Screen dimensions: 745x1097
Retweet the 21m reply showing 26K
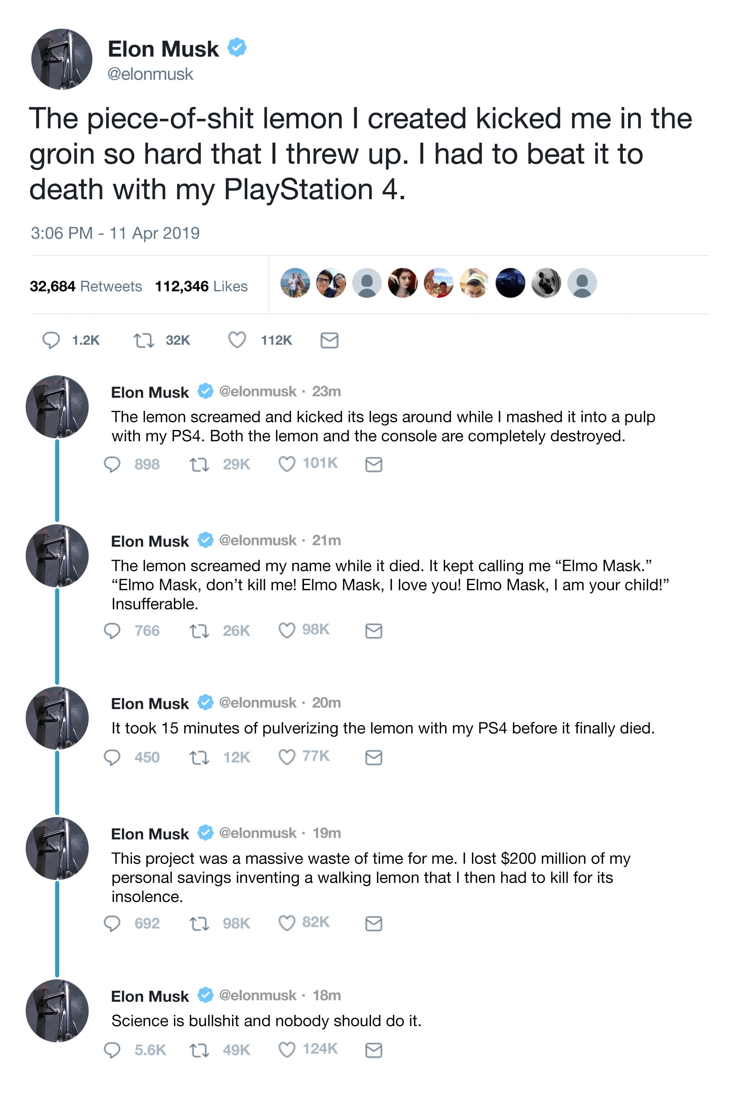tap(199, 631)
